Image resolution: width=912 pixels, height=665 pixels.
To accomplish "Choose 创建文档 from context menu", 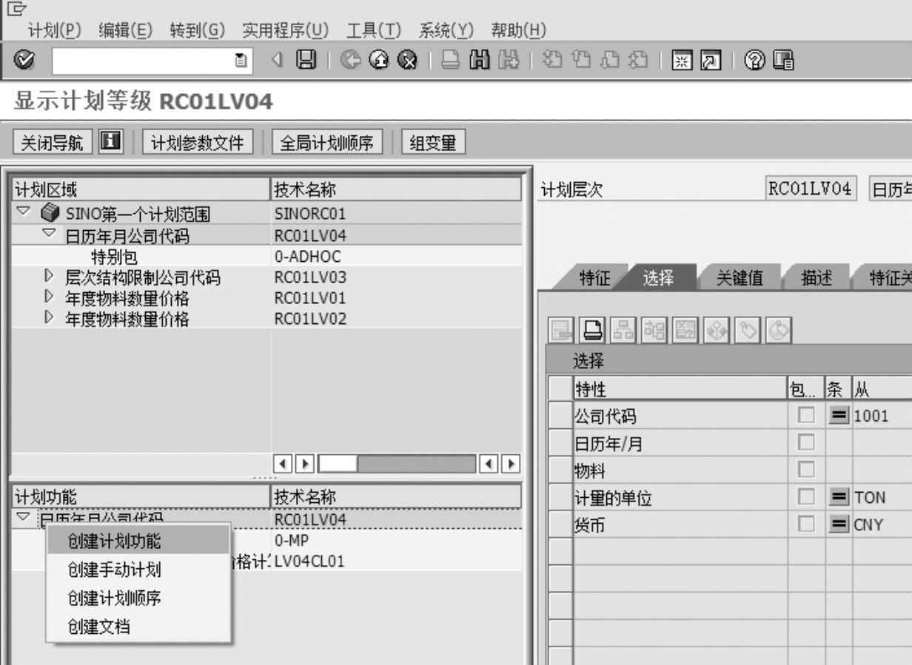I will (x=138, y=627).
